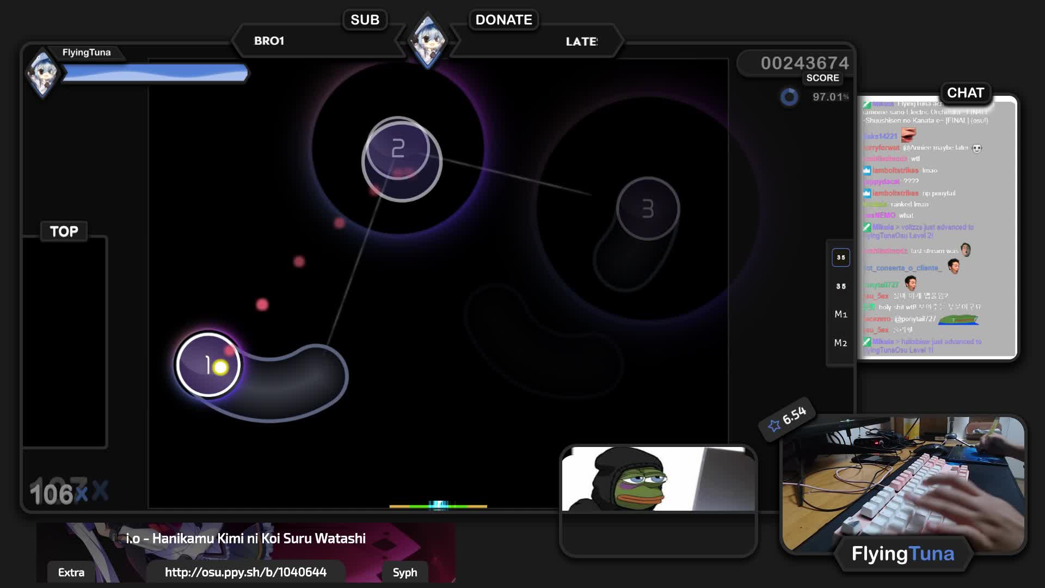Click the FlyingTuna player avatar icon
Screen dimensions: 1045x588
click(x=43, y=73)
